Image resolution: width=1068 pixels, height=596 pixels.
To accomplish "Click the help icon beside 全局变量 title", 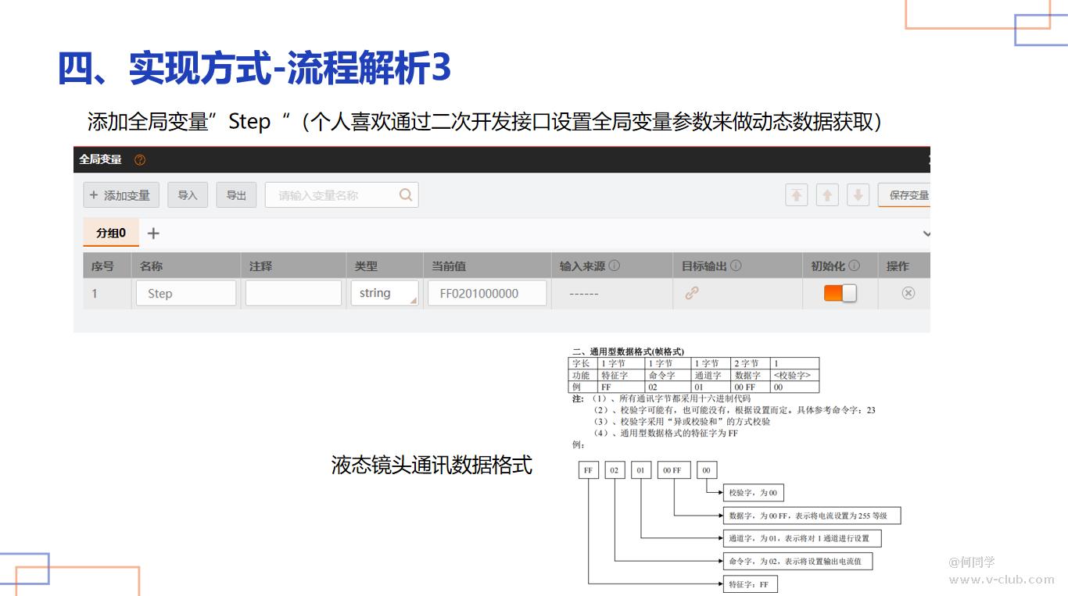I will click(140, 159).
